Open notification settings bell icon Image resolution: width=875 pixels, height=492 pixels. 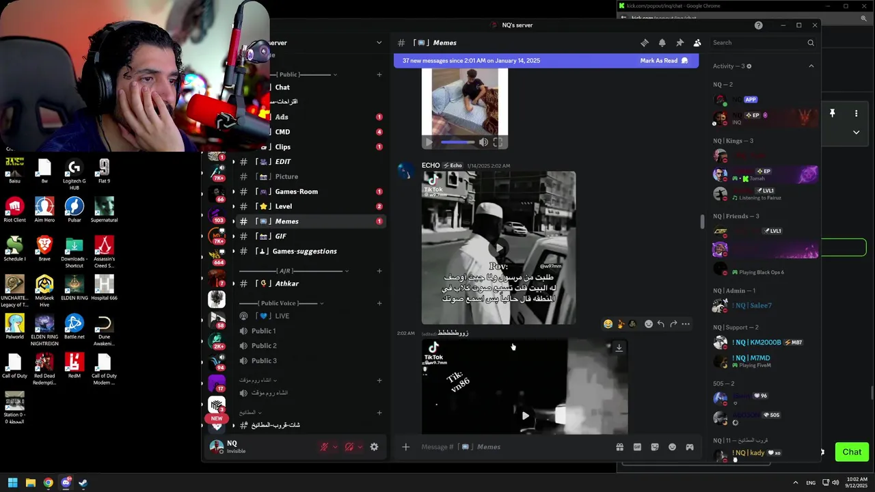662,42
